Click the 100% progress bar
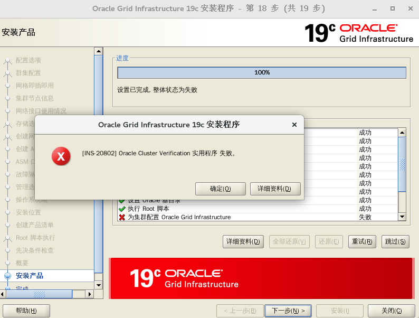This screenshot has width=419, height=318. [262, 72]
